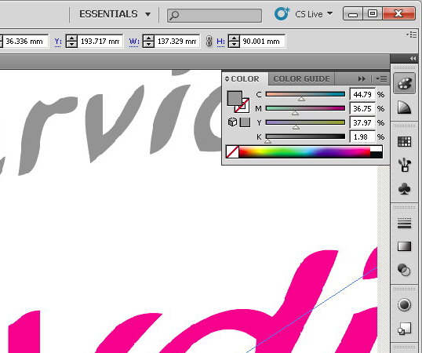Switch to the COLOR GUIDE tab
The width and height of the screenshot is (422, 353).
[x=301, y=78]
